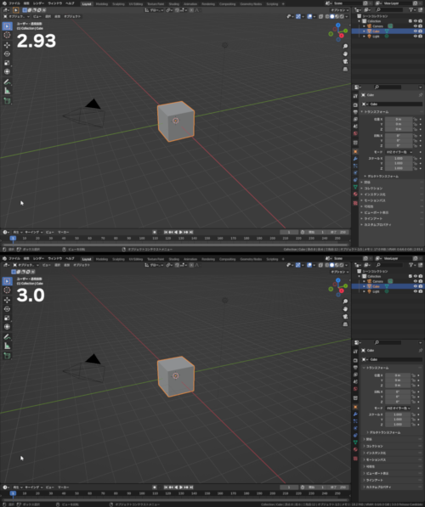The image size is (425, 507).
Task: Hide Light via eye icon in 2.93 outliner
Action: [x=416, y=37]
